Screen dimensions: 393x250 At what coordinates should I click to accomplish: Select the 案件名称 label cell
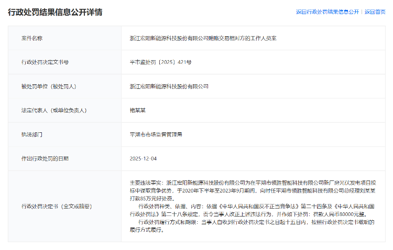[x=32, y=38]
